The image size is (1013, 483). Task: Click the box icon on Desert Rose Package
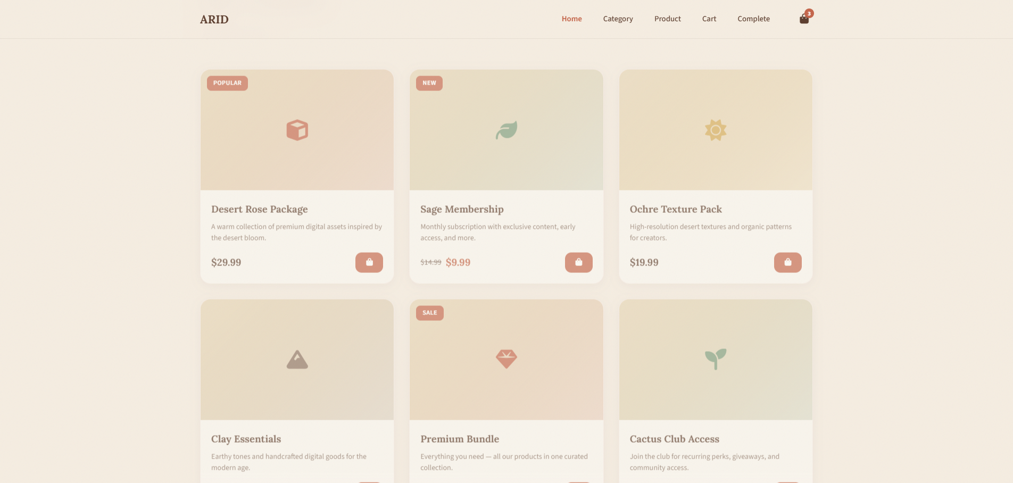[x=297, y=130]
